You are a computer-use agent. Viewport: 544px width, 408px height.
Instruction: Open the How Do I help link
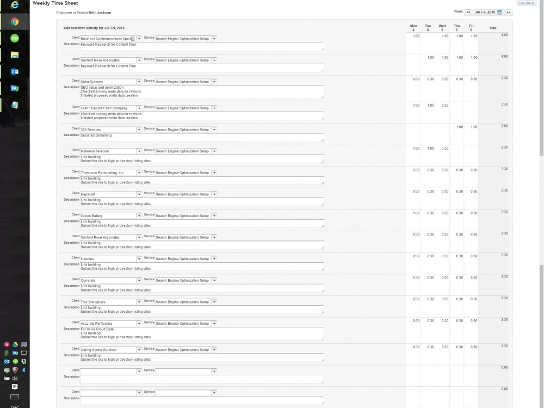(527, 3)
